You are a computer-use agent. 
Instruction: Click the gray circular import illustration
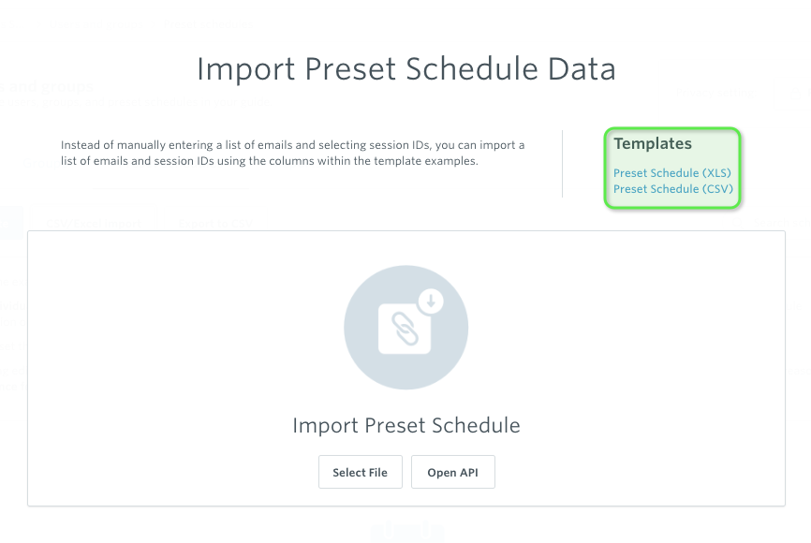coord(406,328)
